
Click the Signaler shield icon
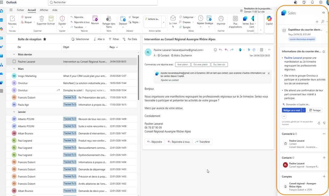(x=62, y=19)
